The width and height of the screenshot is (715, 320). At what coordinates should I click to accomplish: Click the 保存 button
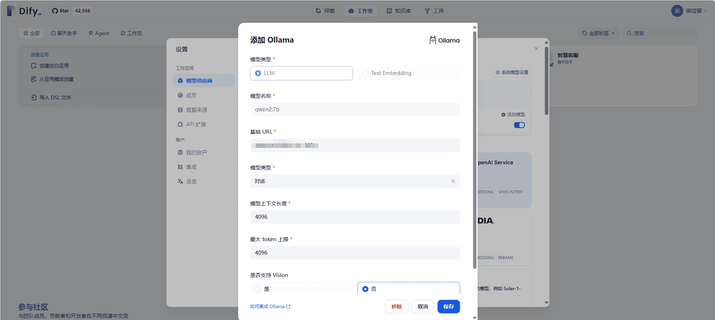(x=449, y=307)
